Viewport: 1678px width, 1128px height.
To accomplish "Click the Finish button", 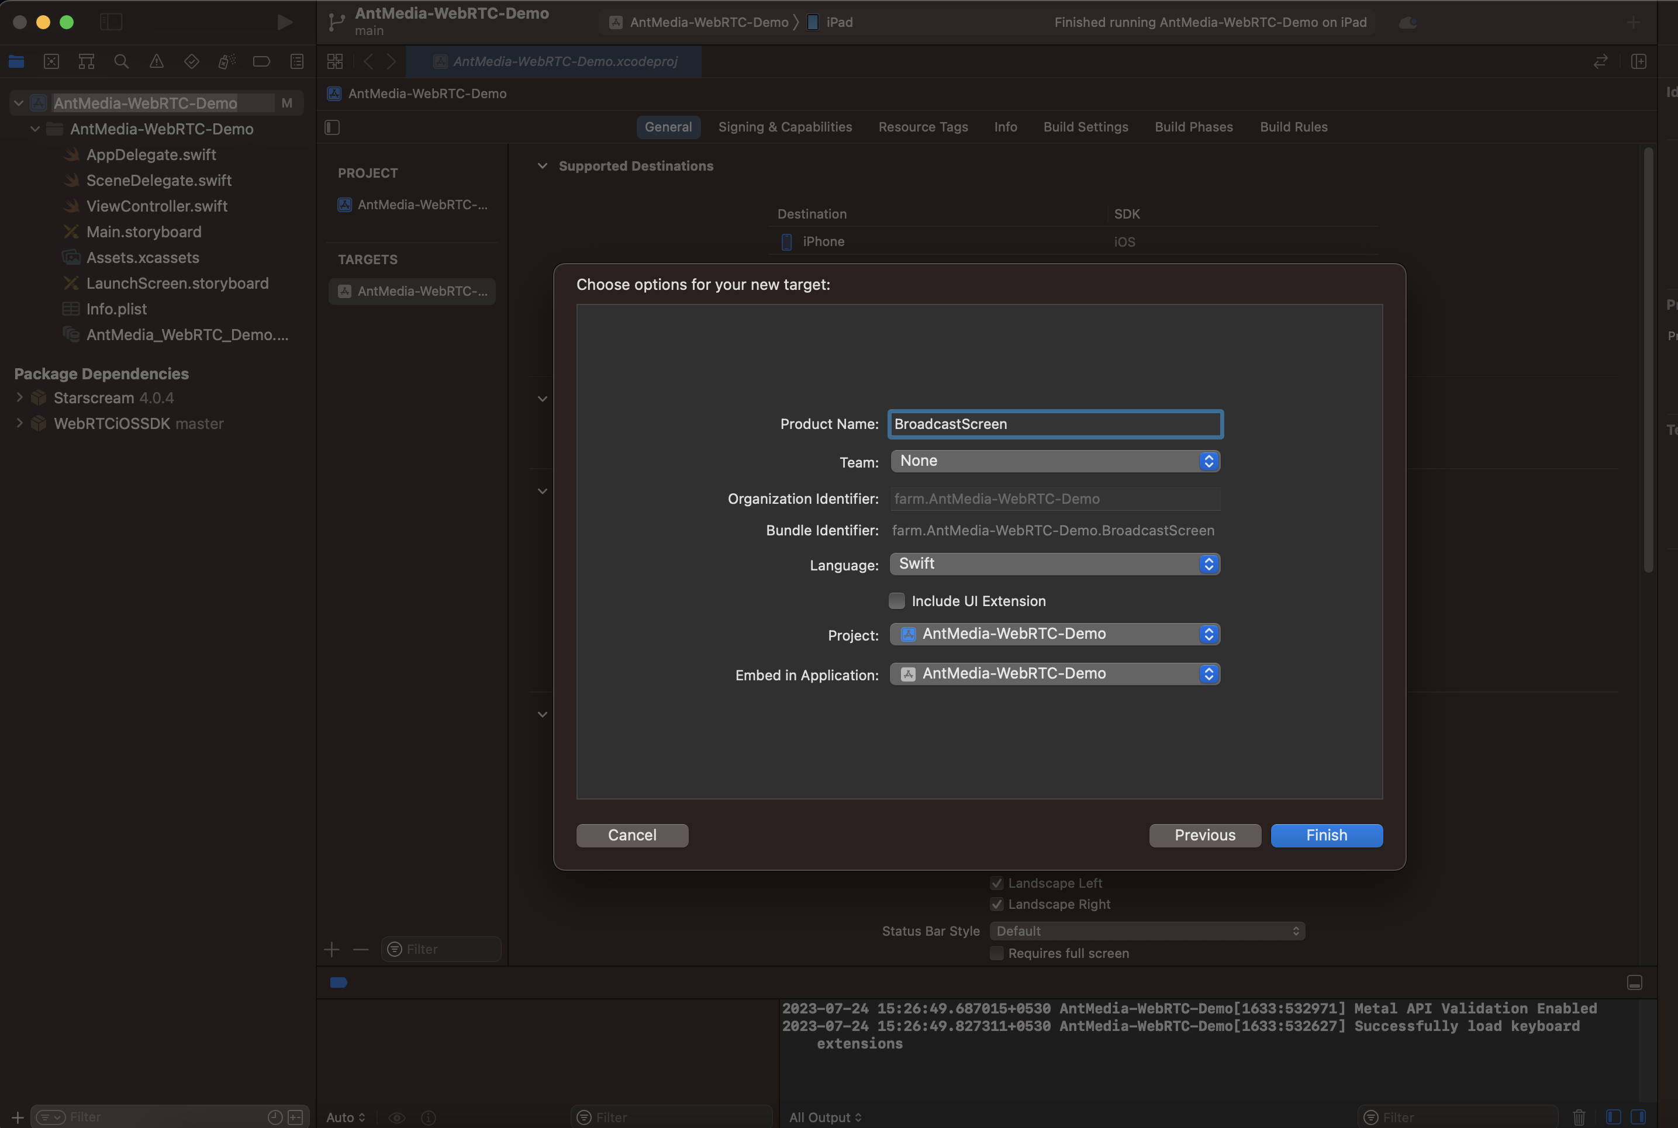I will (1327, 835).
